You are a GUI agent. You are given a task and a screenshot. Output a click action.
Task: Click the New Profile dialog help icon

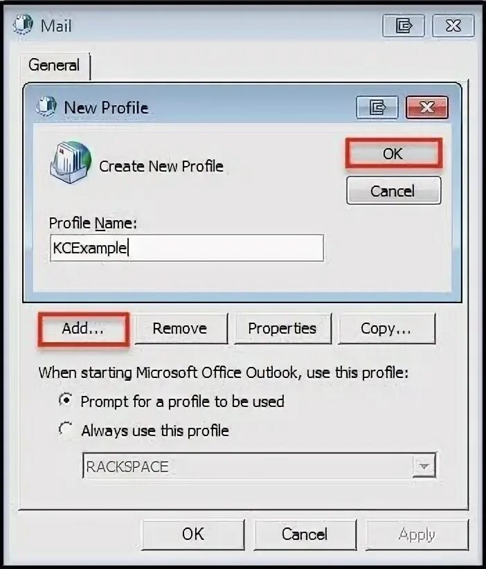click(x=377, y=107)
